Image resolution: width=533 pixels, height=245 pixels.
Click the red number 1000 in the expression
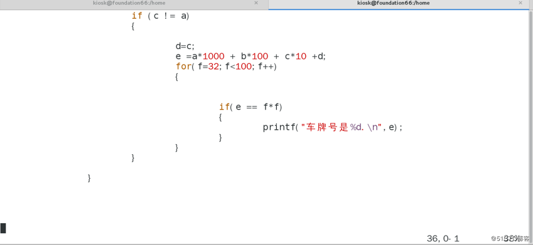(x=213, y=56)
